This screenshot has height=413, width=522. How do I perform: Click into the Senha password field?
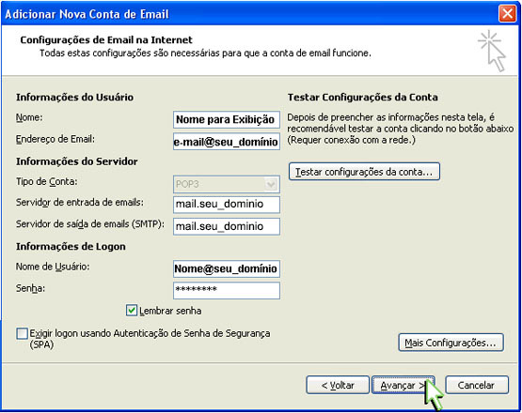click(x=227, y=290)
